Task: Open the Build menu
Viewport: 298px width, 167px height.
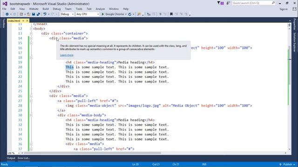Action: pyautogui.click(x=46, y=9)
